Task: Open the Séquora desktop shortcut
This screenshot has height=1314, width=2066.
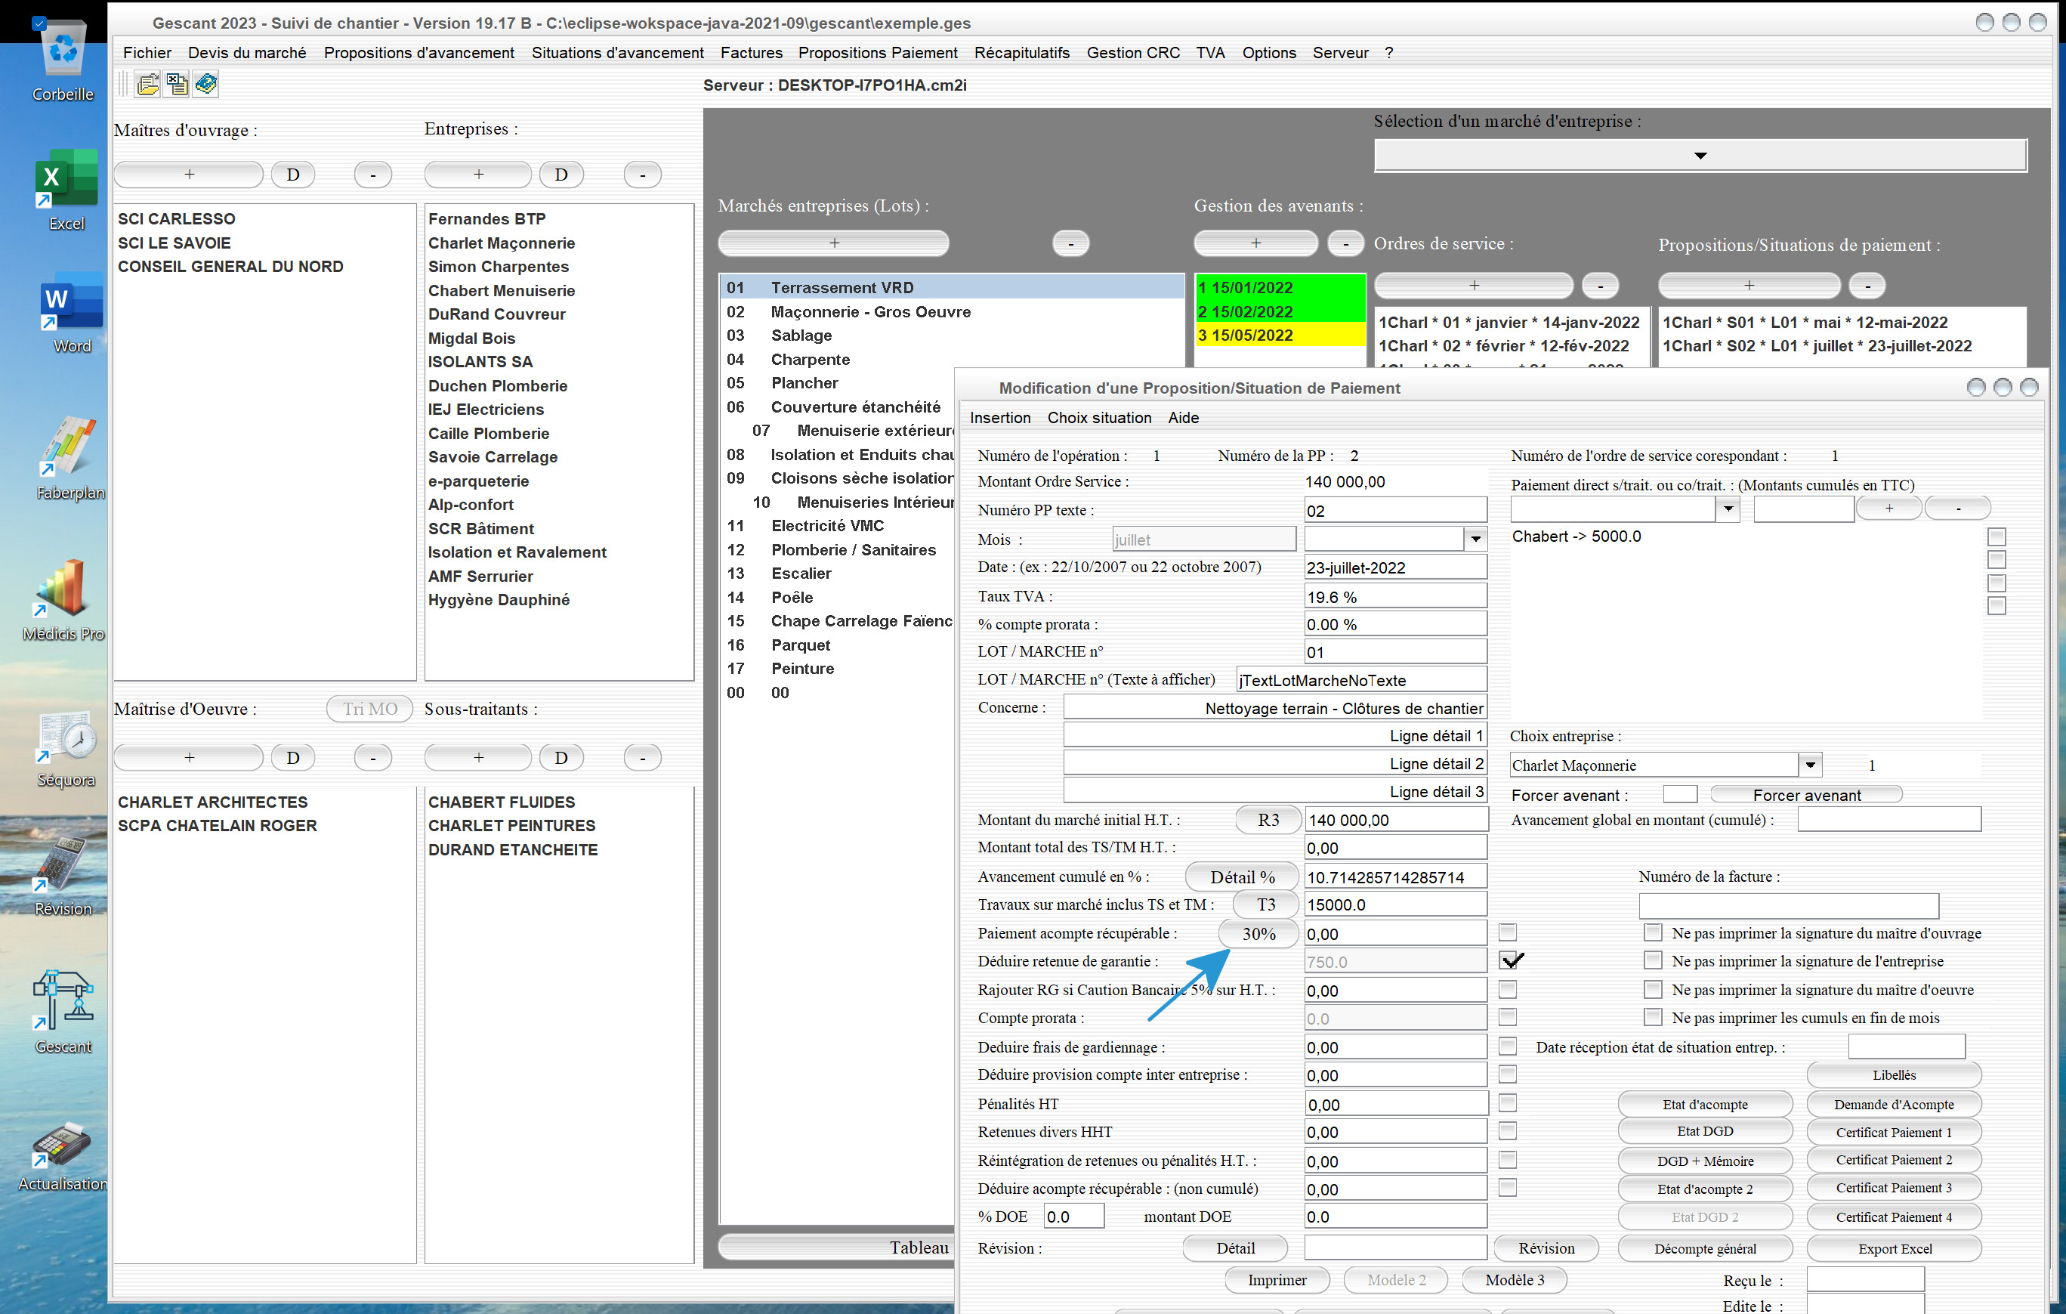Action: point(65,748)
